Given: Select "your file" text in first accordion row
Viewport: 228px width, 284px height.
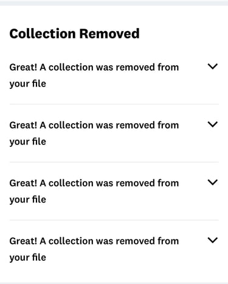Looking at the screenshot, I should pos(28,83).
